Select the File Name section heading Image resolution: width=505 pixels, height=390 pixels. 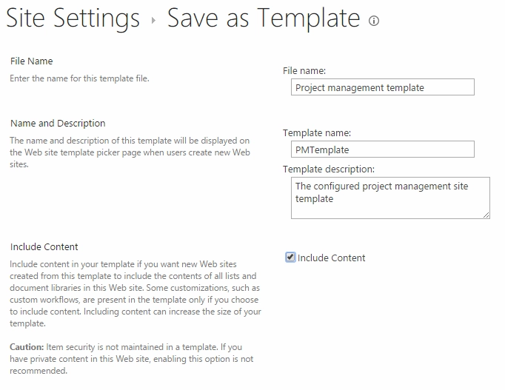[32, 61]
